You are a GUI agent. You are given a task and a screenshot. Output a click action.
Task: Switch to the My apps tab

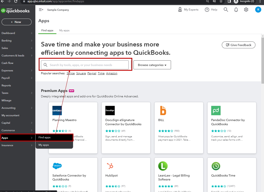pos(64,30)
